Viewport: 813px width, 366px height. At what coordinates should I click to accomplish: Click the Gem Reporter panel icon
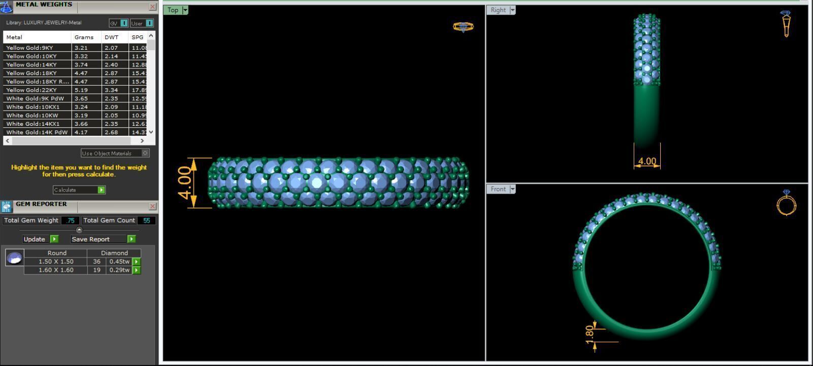tap(6, 206)
